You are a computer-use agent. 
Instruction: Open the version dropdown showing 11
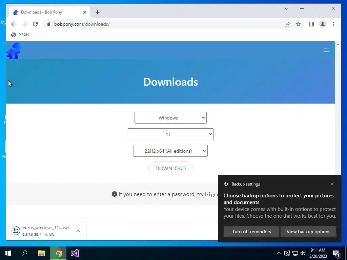[x=171, y=134]
